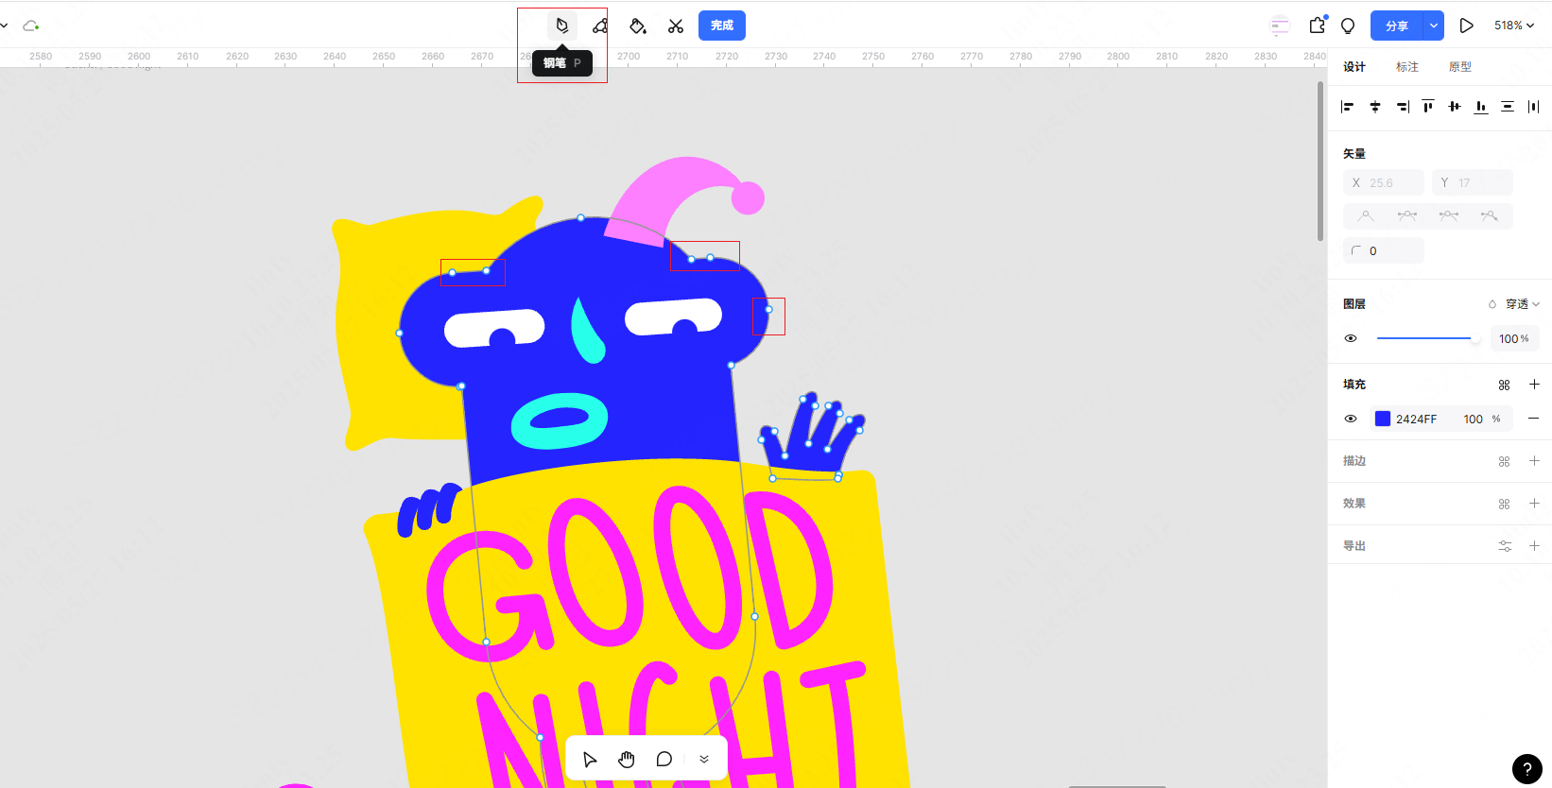Select the move arrow tool in bottom bar
Viewport: 1552px width, 788px height.
[590, 759]
